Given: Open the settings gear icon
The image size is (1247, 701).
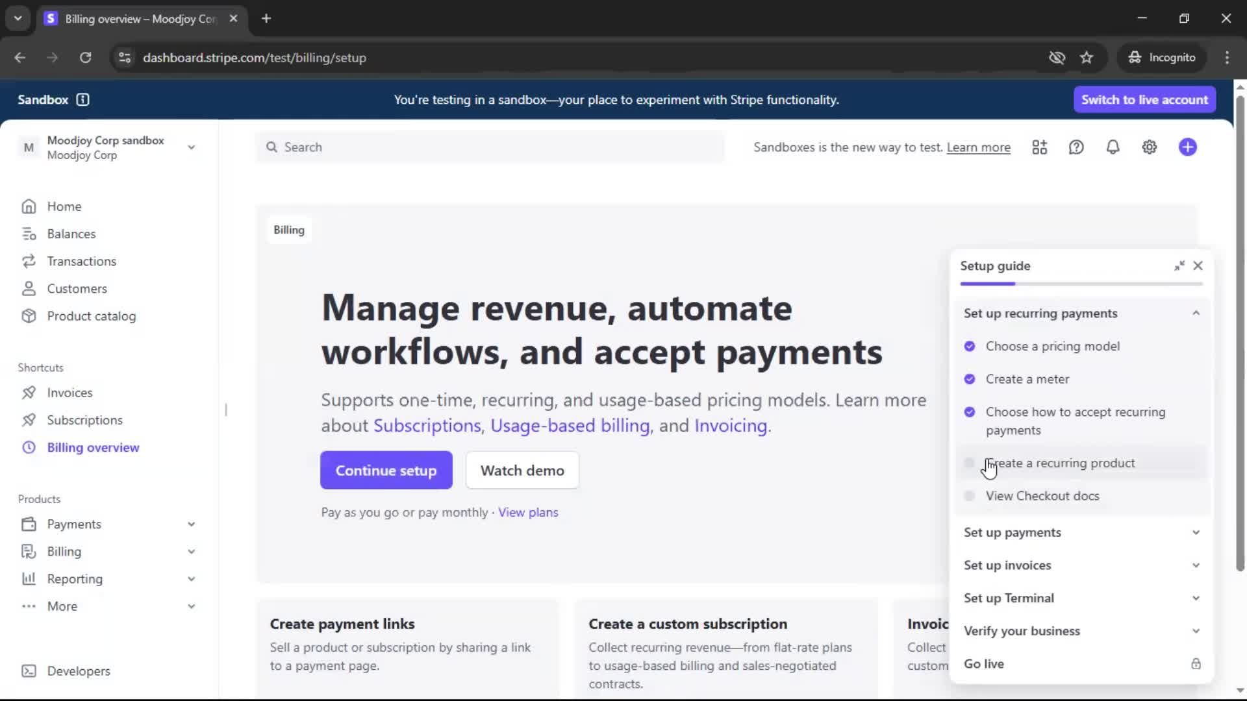Looking at the screenshot, I should click(x=1149, y=147).
